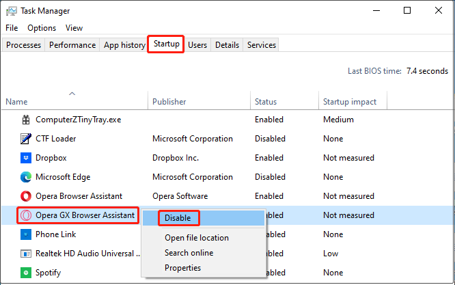Switch to the Details tab

(227, 45)
